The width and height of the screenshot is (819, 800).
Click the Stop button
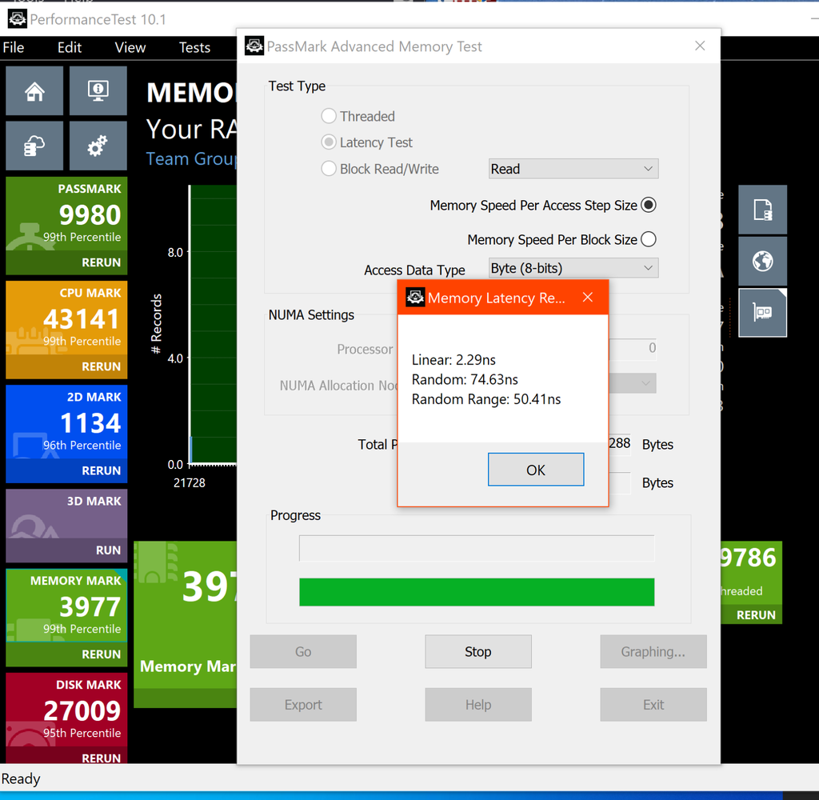(478, 652)
